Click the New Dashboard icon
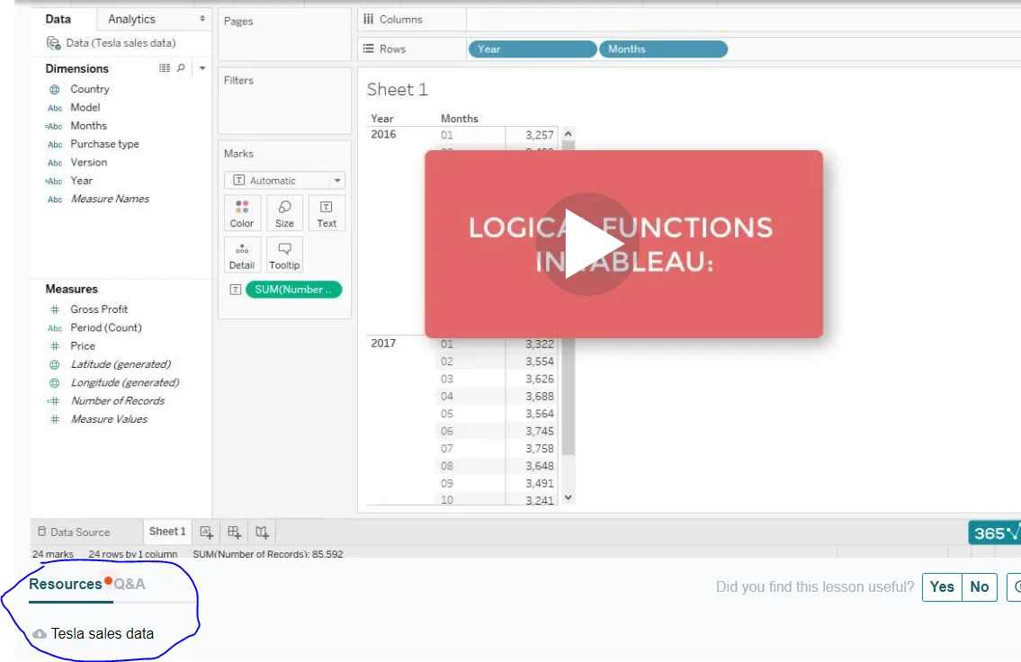1021x662 pixels. tap(234, 532)
